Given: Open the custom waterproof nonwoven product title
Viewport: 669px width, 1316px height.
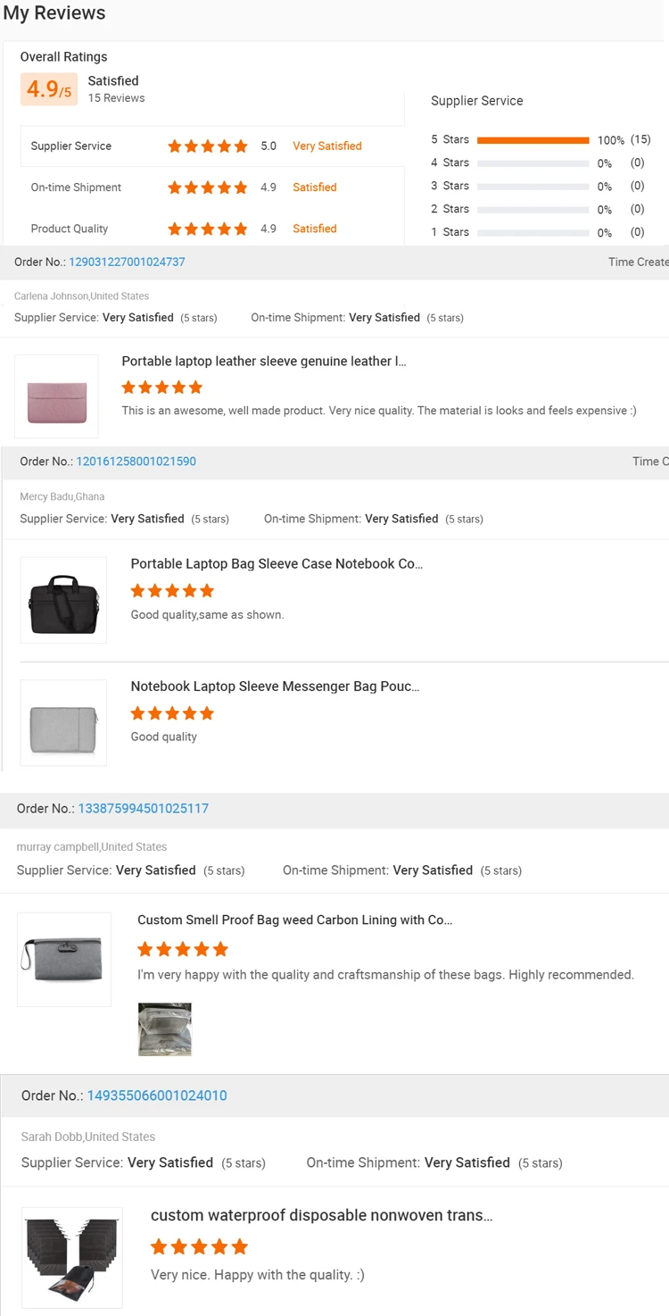Looking at the screenshot, I should pyautogui.click(x=321, y=1215).
